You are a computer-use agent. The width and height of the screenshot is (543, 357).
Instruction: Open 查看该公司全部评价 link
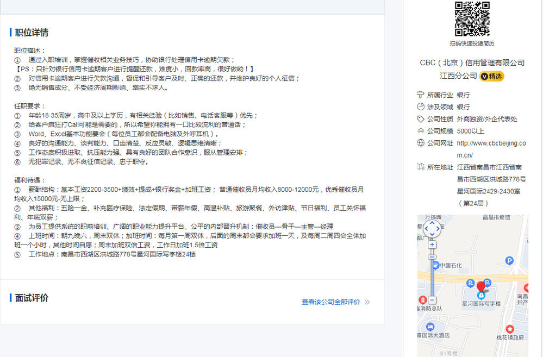tap(330, 302)
